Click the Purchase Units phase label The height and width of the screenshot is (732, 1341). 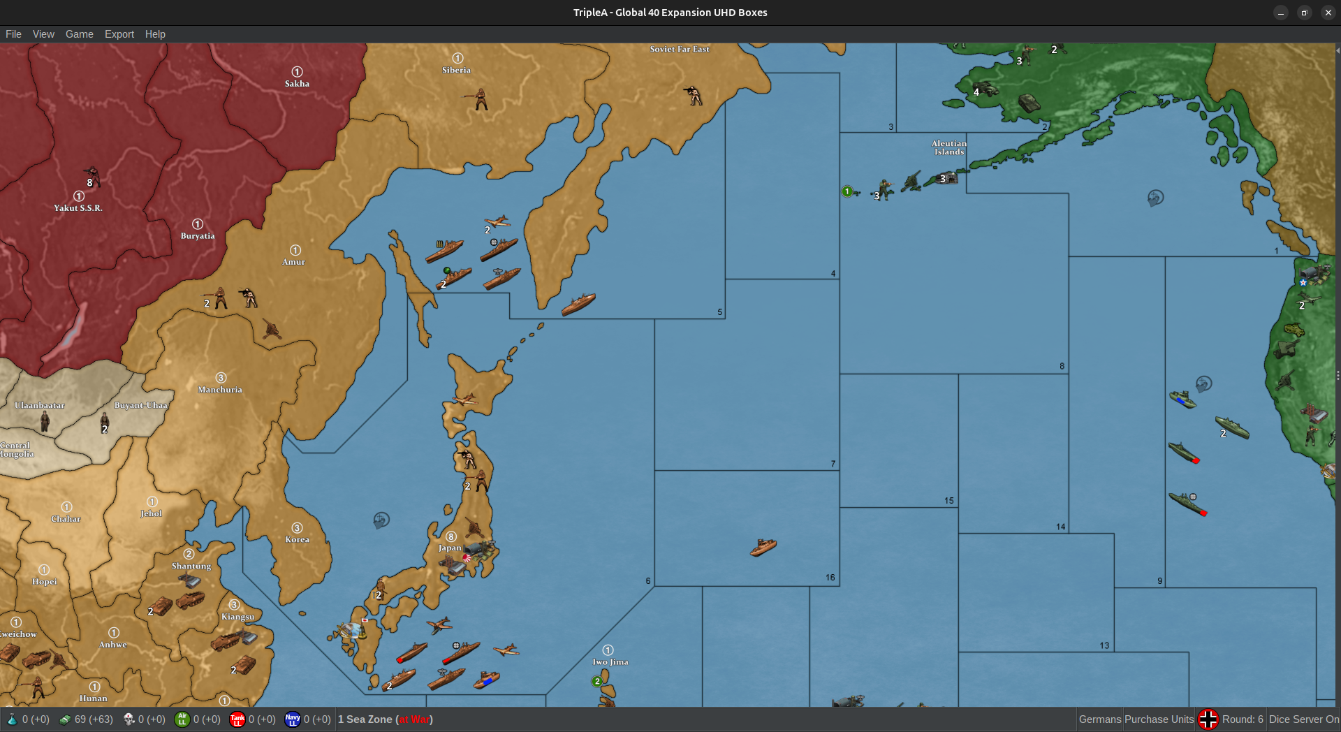(1159, 719)
